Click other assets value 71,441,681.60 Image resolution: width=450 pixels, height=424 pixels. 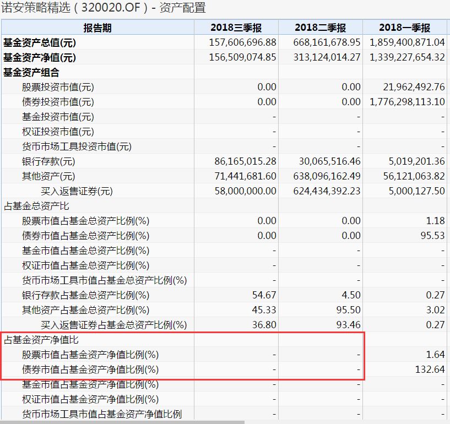(x=245, y=176)
